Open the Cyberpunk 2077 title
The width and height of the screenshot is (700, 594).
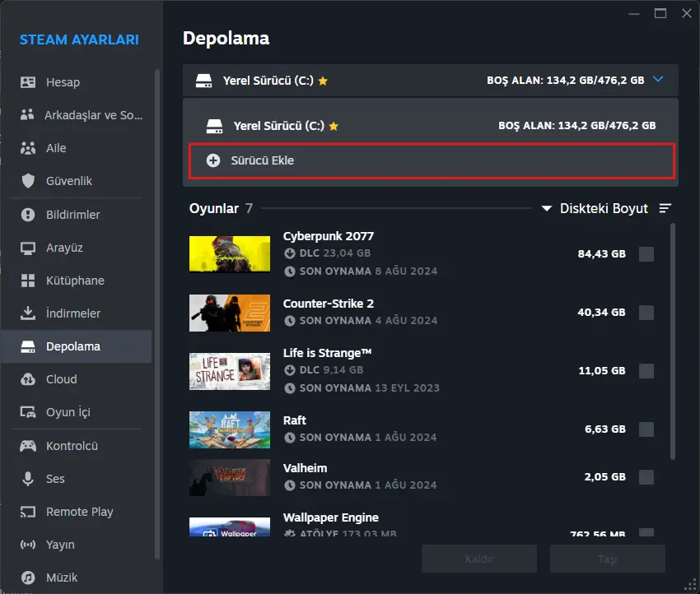coord(328,236)
